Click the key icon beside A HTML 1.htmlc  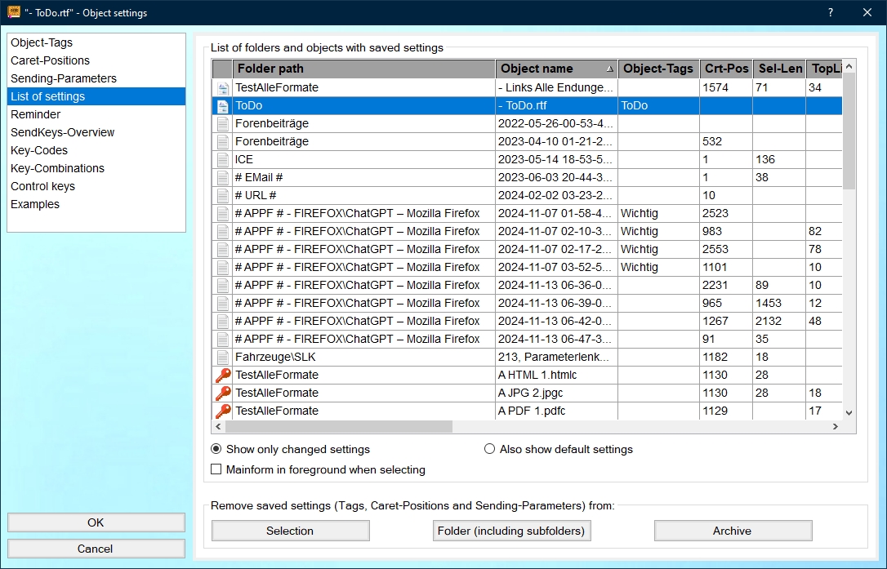[222, 376]
